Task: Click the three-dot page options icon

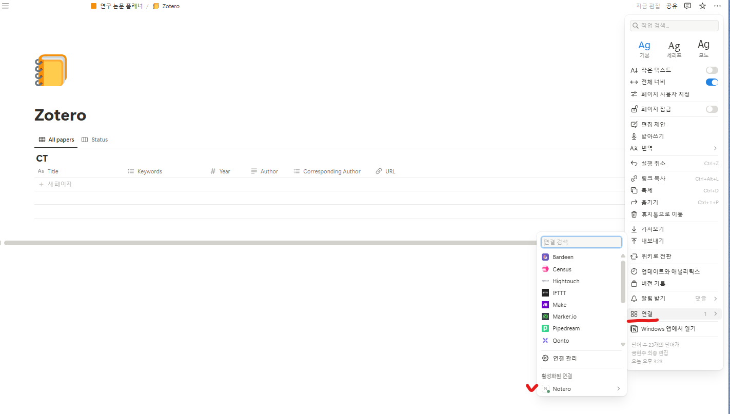Action: 717,6
